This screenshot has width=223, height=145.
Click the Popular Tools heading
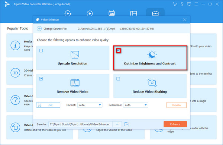(17, 28)
